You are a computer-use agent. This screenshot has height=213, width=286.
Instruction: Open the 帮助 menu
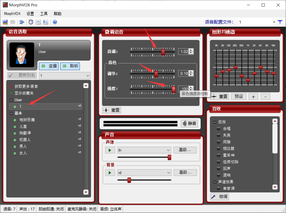click(57, 14)
